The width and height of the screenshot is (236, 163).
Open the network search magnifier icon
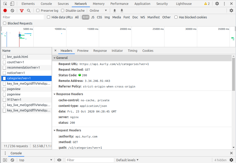[29, 10]
